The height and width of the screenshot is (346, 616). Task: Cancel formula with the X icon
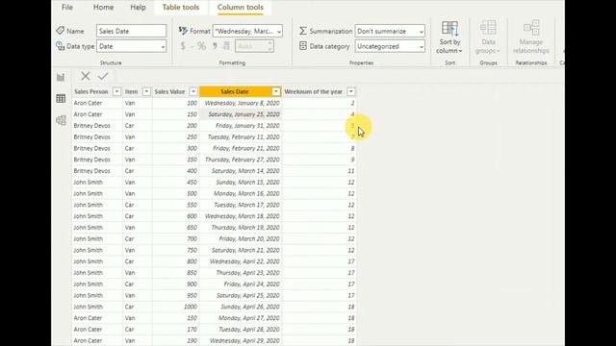tap(86, 76)
